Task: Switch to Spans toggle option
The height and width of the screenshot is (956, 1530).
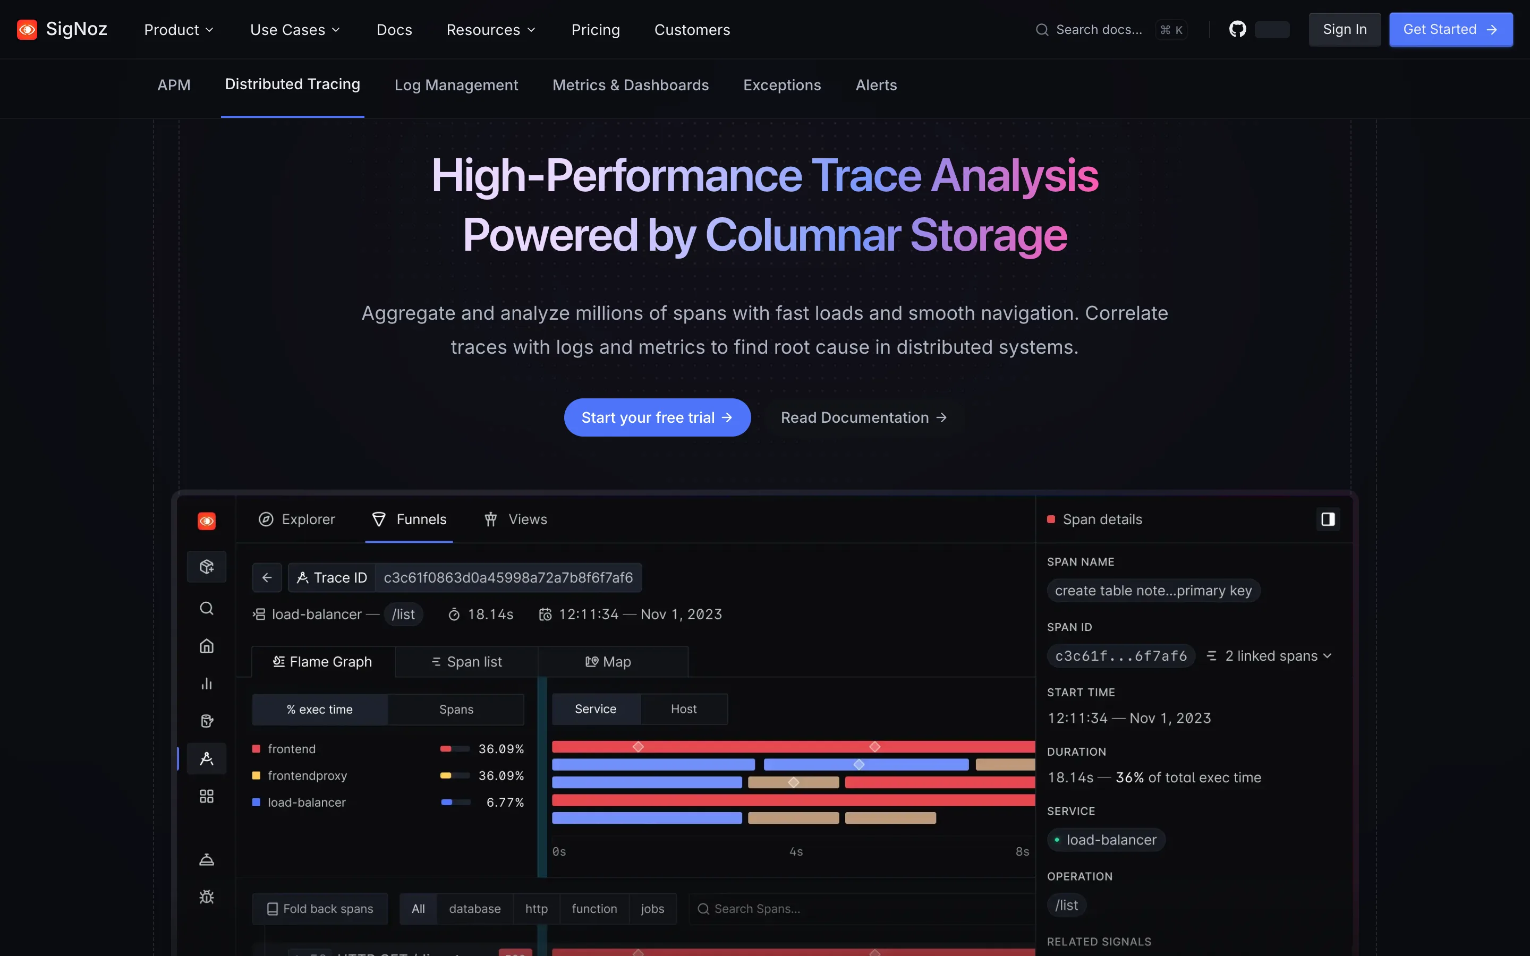Action: [x=456, y=710]
